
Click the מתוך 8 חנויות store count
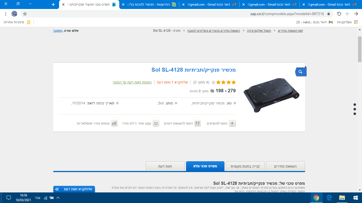(199, 91)
